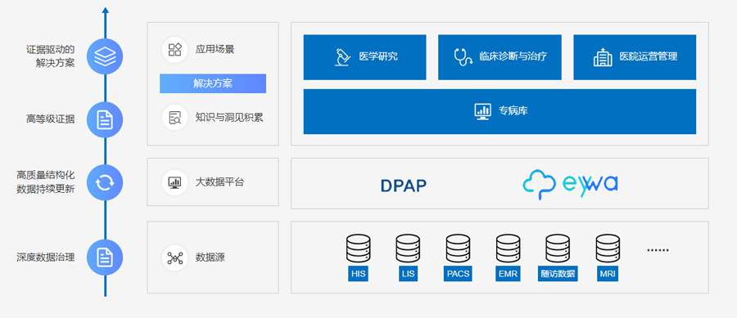This screenshot has height=318, width=737.
Task: Click the database icon above 随访数据
Action: [558, 249]
